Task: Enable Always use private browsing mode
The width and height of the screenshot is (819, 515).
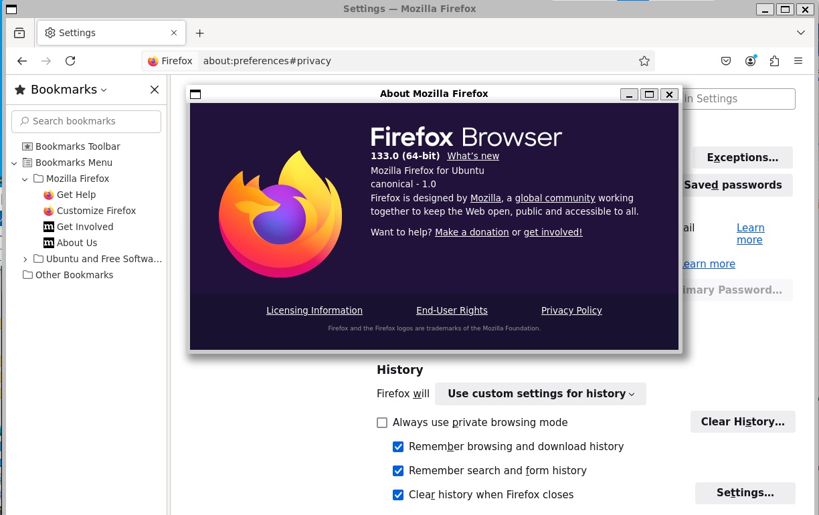Action: [x=382, y=423]
